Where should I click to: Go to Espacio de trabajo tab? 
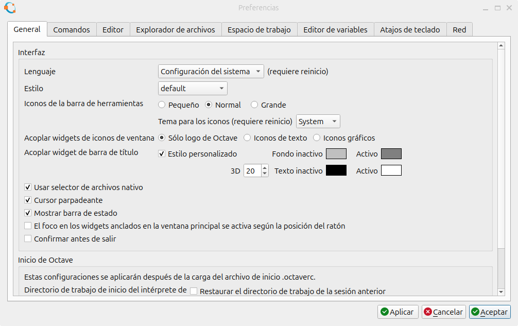click(x=259, y=30)
